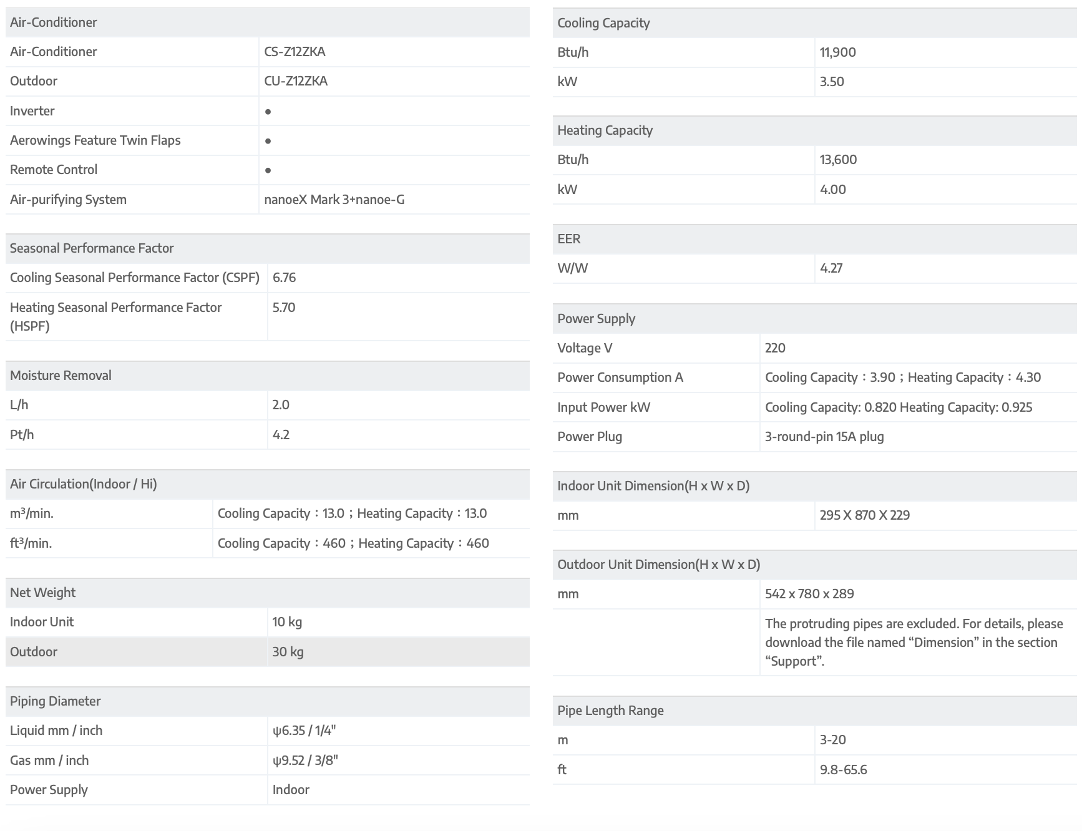Screen dimensions: 1082x831
Task: Select the CS-Z12ZKA model number
Action: 295,52
